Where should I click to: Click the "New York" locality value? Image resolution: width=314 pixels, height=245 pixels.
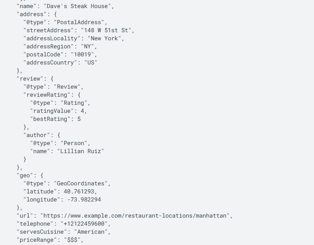[106, 38]
